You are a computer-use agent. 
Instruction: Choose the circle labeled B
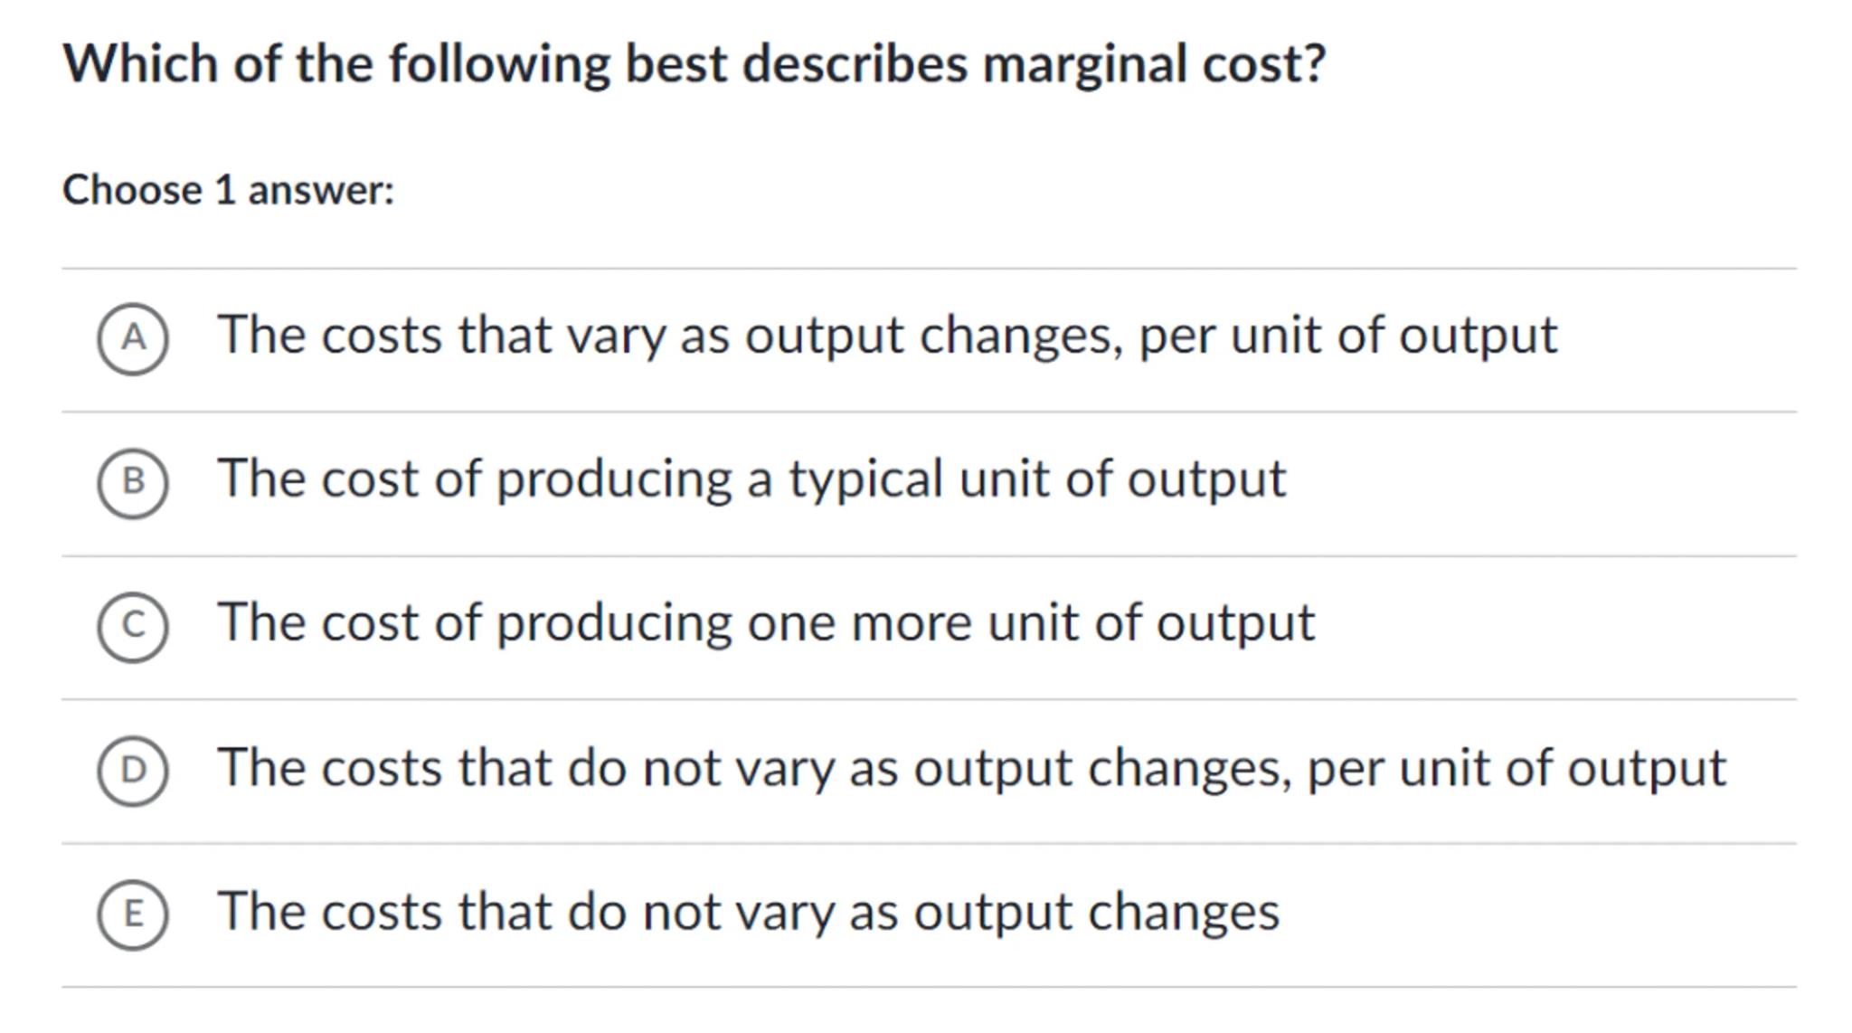[133, 482]
